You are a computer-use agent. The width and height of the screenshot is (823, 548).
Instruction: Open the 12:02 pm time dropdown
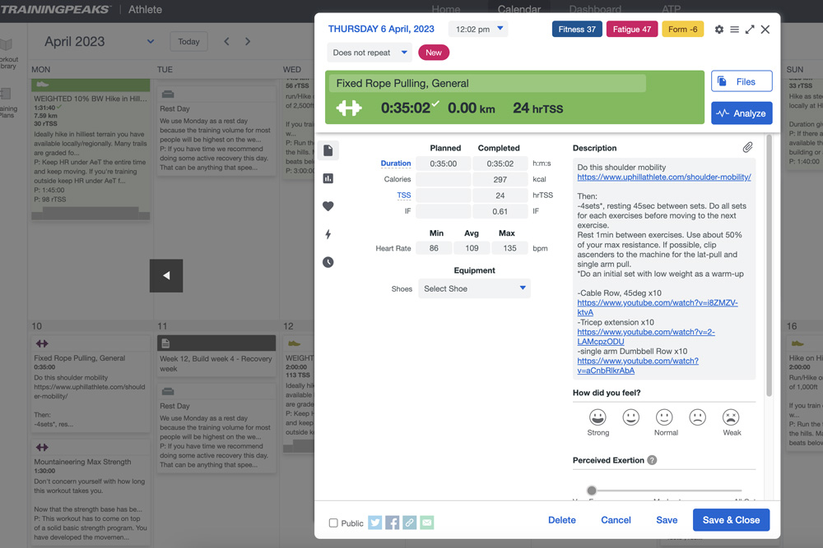point(477,30)
